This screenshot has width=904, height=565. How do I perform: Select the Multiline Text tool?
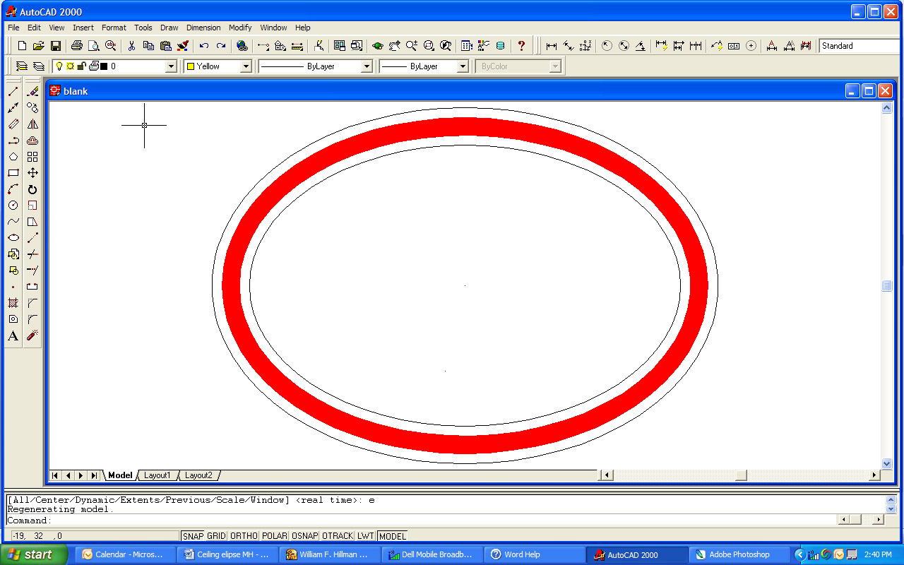click(x=13, y=336)
